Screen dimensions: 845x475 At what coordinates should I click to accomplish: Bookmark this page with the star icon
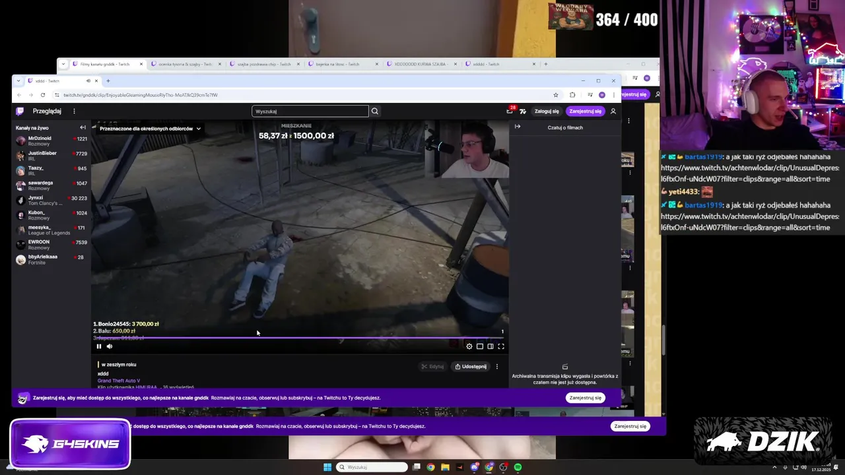tap(556, 95)
